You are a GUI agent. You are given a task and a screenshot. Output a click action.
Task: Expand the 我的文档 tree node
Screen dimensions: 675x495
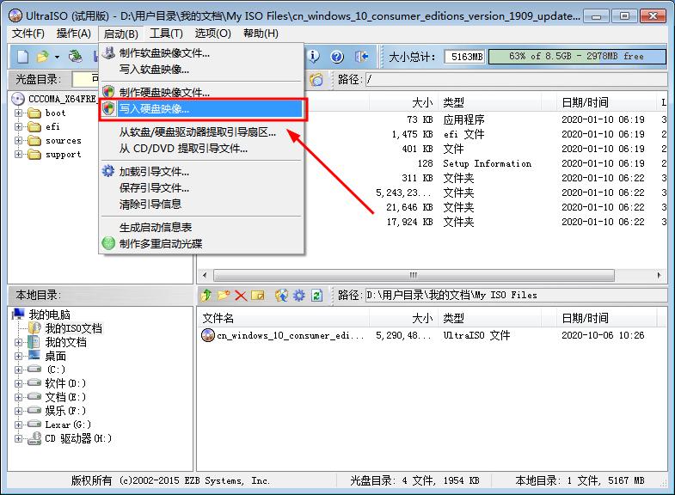18,342
